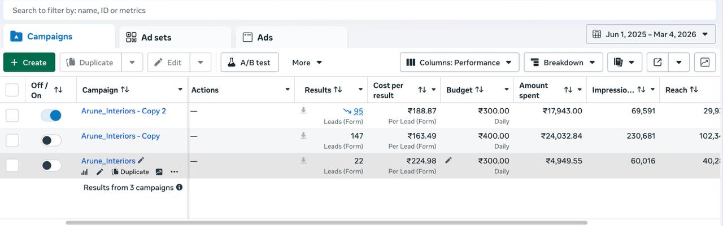Open more options ellipsis for Arune_Interiors
Viewport: 723px width, 226px height.
174,172
